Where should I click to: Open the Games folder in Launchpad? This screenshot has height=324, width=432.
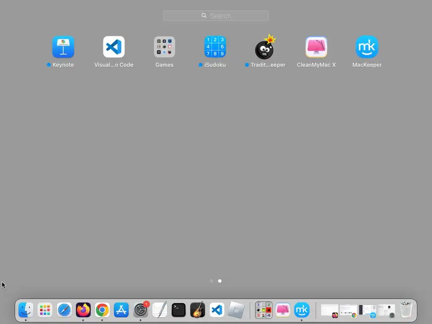164,47
